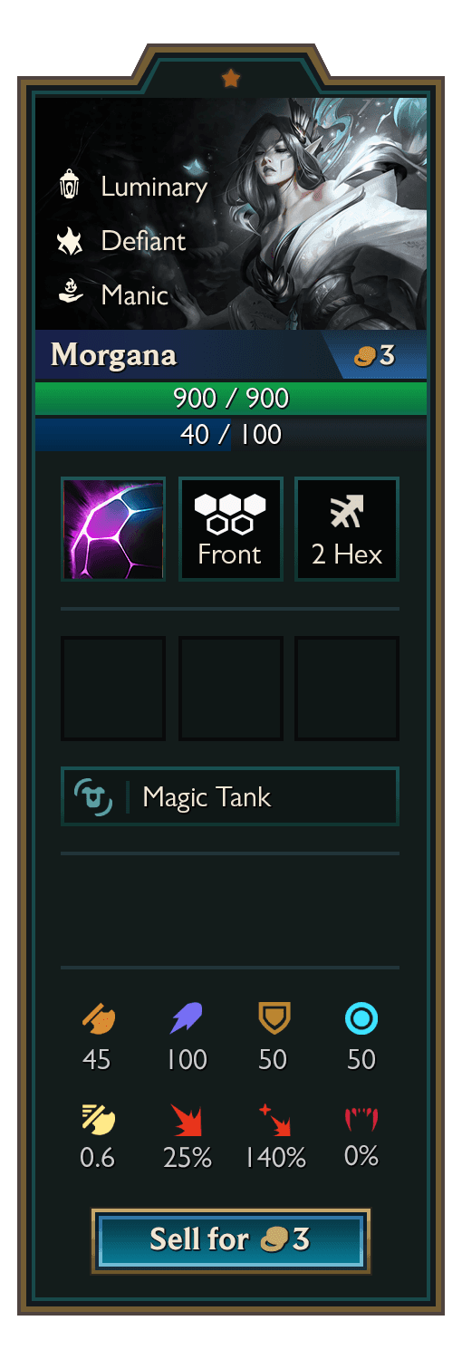Click the crit damage icon above 140%
The height and width of the screenshot is (1359, 462).
274,1120
